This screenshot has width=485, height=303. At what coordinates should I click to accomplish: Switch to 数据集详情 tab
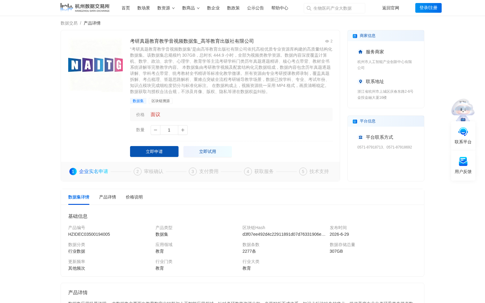pyautogui.click(x=79, y=197)
